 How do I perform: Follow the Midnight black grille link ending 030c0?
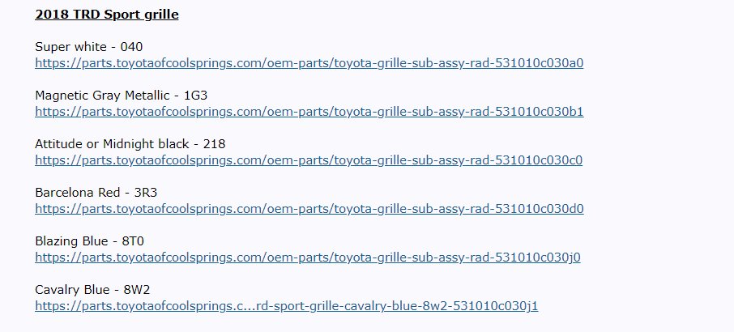pos(309,160)
